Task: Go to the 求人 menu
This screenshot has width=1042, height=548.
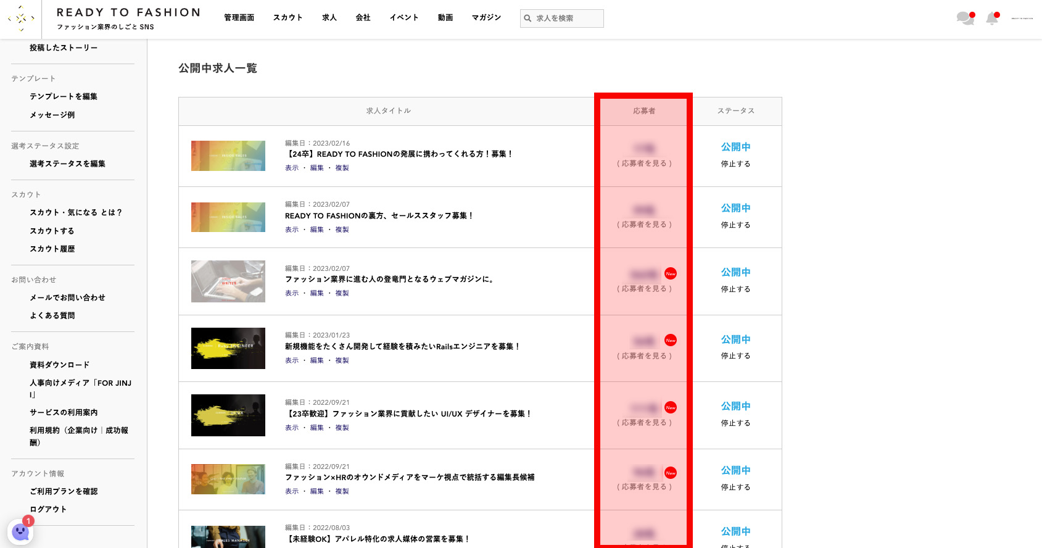Action: [x=329, y=17]
